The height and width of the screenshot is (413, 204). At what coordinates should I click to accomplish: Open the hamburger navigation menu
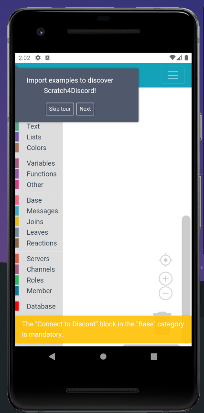tap(173, 75)
